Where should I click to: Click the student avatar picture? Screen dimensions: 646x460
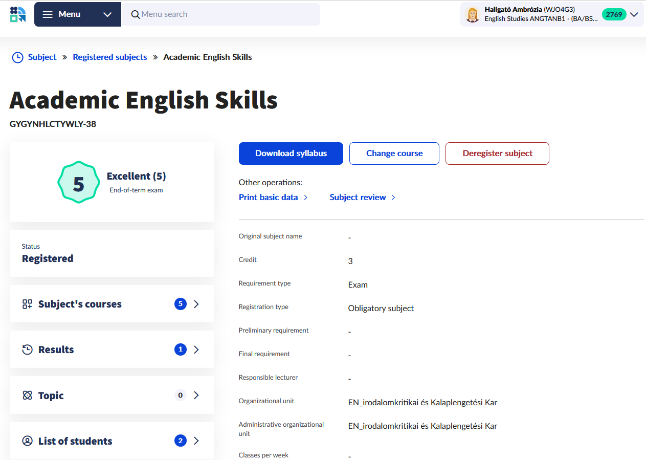click(x=473, y=14)
